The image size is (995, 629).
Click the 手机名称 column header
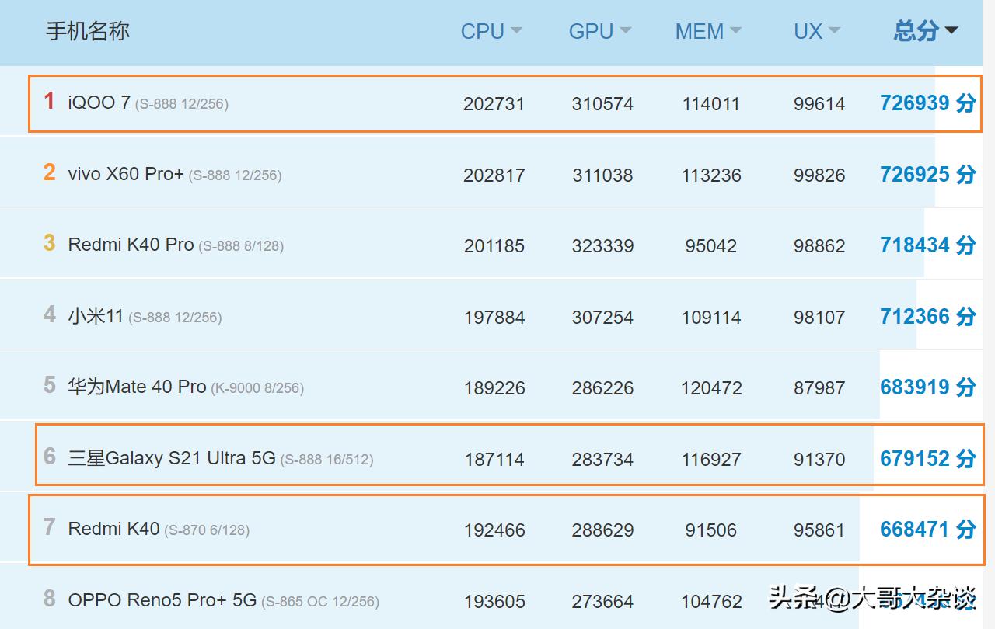88,31
